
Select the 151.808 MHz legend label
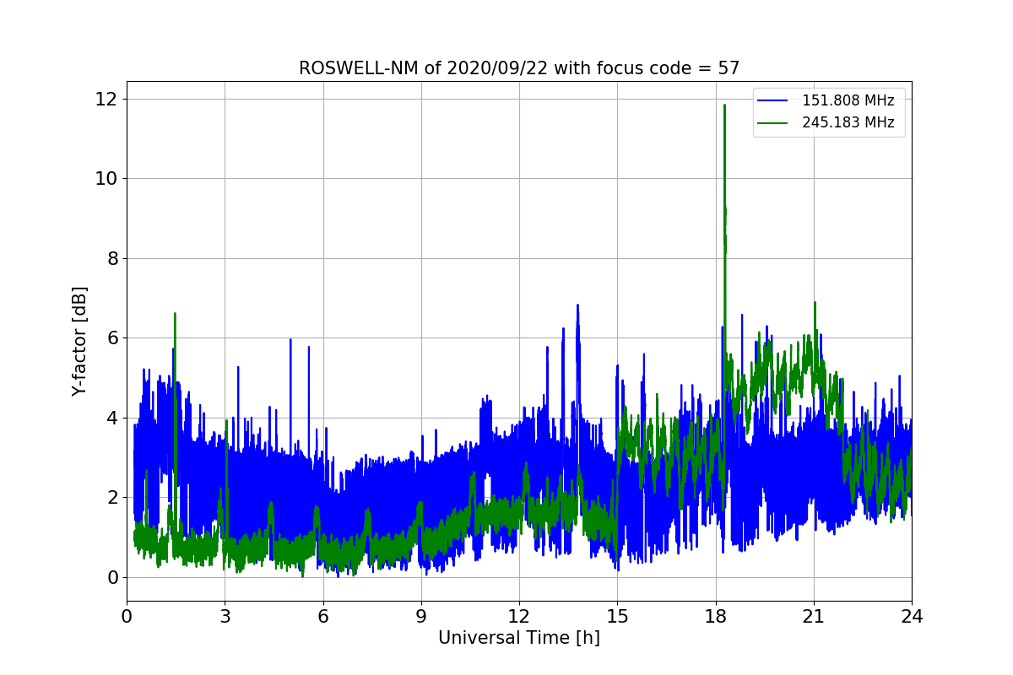click(848, 101)
